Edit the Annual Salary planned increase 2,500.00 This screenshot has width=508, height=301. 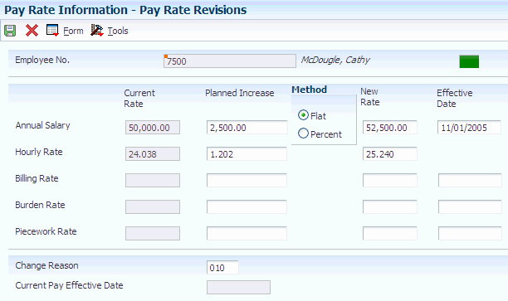247,128
